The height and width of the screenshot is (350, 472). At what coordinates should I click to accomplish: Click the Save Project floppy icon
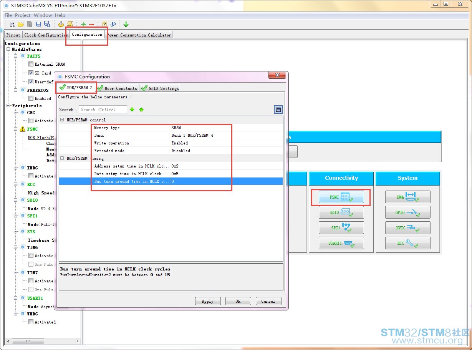[x=39, y=24]
